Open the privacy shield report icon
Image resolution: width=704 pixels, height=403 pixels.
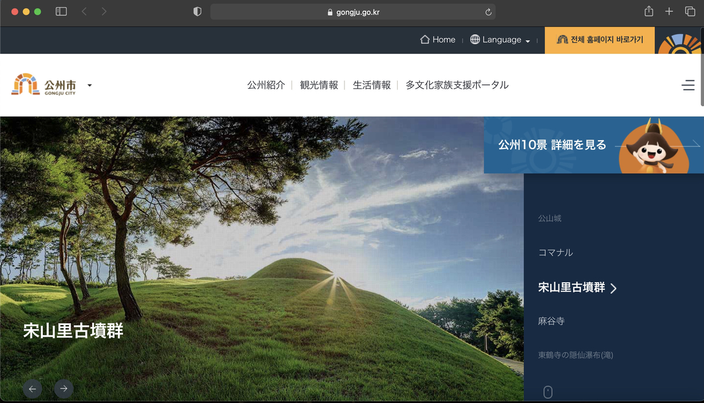click(197, 12)
